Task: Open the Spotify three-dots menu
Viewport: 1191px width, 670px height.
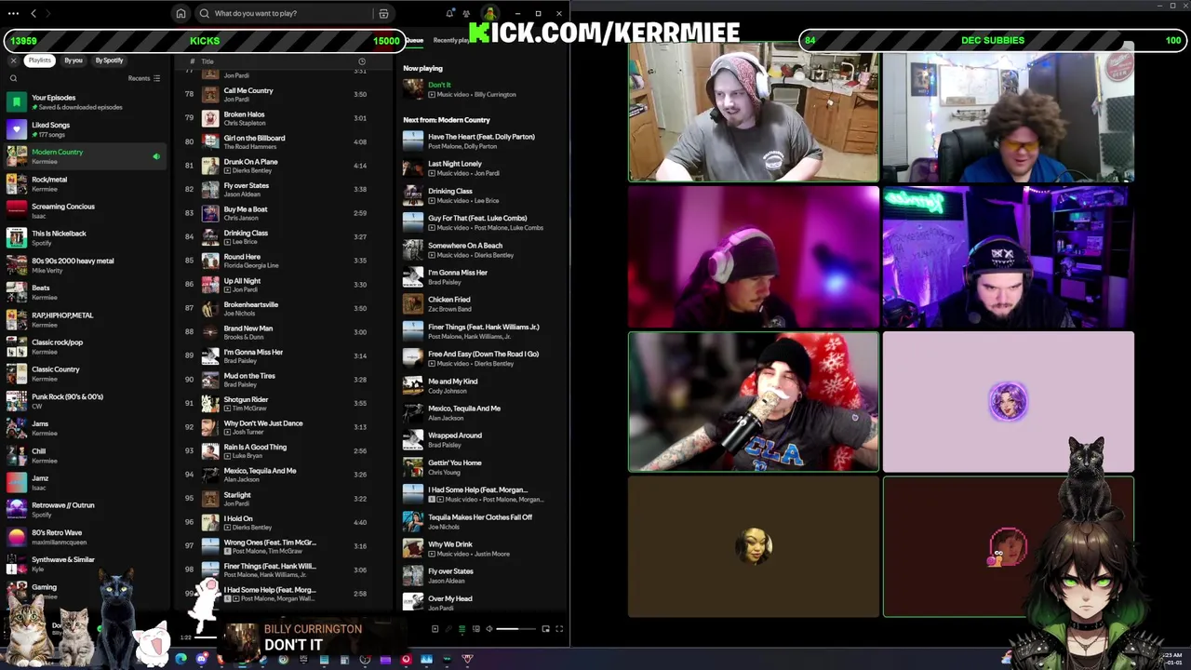Action: (13, 13)
